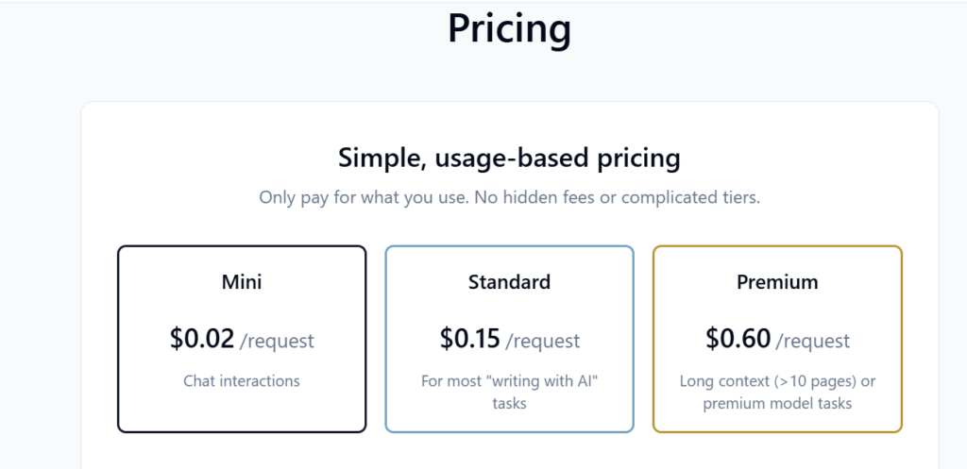Click the "Simple, usage-based pricing" heading

509,157
